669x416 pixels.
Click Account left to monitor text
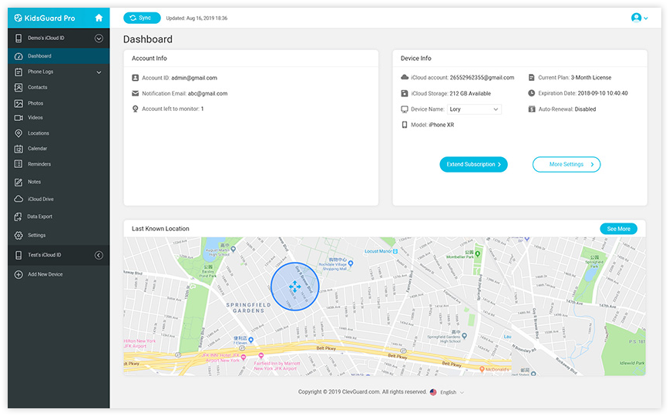[173, 109]
